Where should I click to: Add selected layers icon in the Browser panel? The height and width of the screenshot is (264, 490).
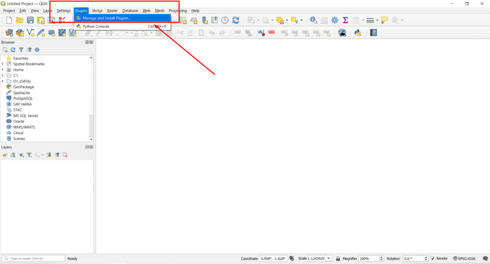tap(5, 50)
